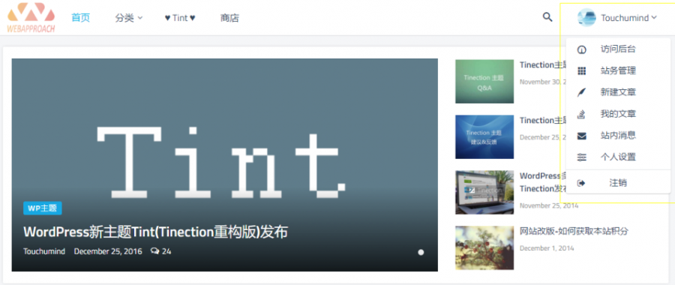Click the 注销 sign-out icon

point(581,183)
